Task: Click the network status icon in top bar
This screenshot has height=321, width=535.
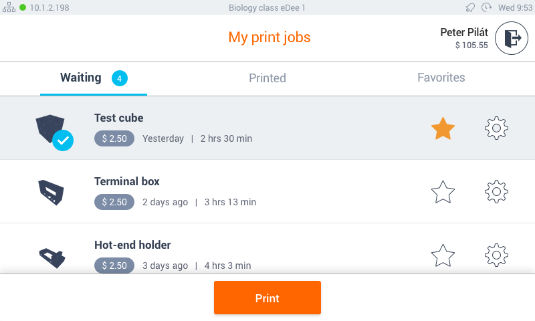Action: (9, 7)
